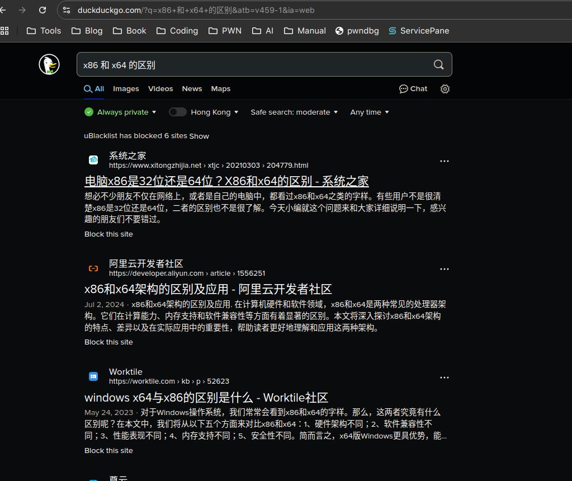Screen dimensions: 572x481
Task: Open Chat with speech bubble icon
Action: tap(413, 89)
